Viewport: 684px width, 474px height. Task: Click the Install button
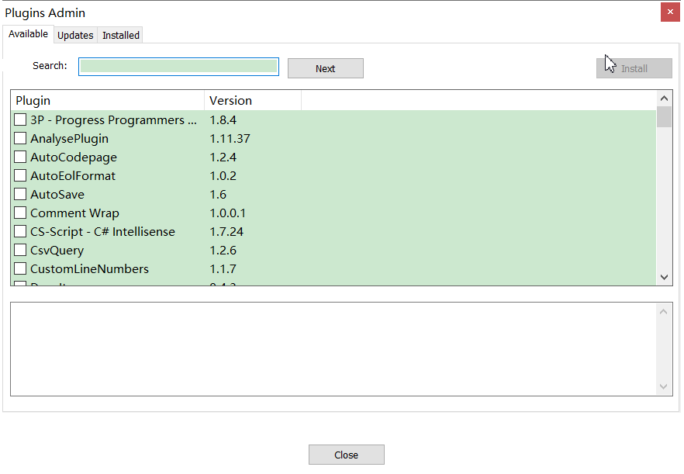click(634, 68)
